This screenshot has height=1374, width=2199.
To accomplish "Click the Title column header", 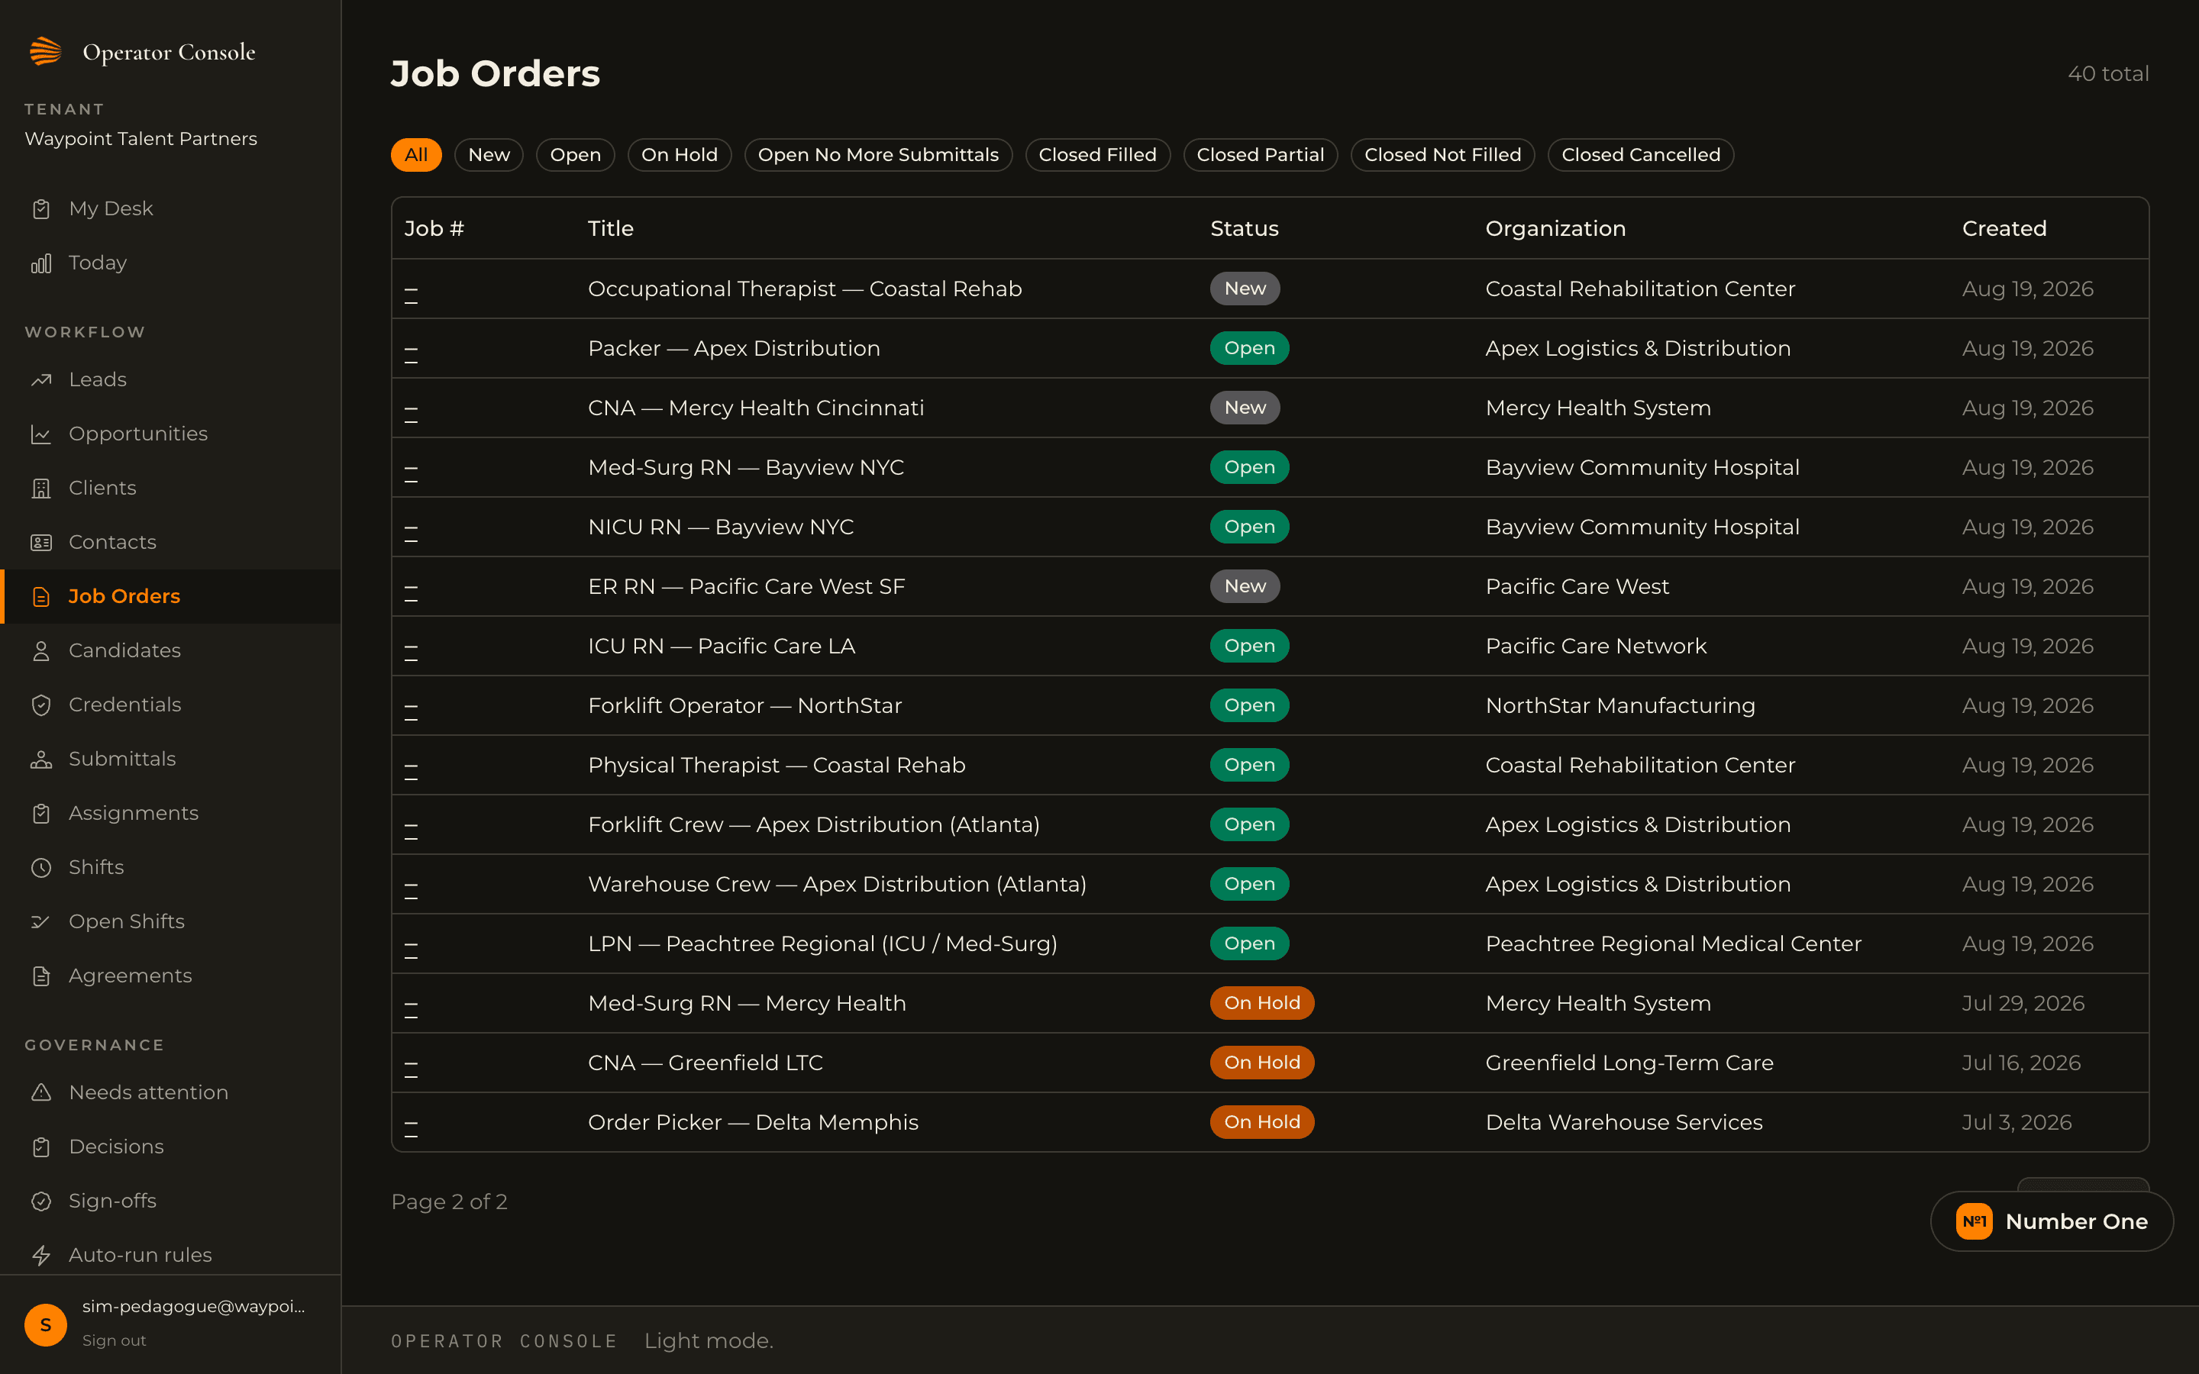I will coord(611,228).
